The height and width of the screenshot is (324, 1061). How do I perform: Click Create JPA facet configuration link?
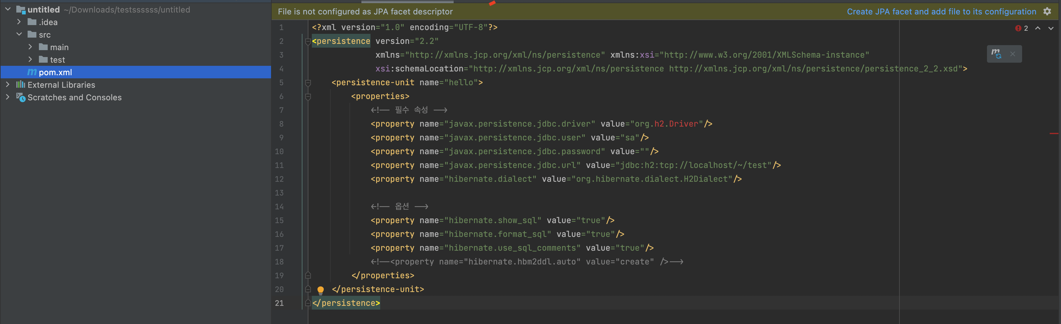tap(941, 12)
